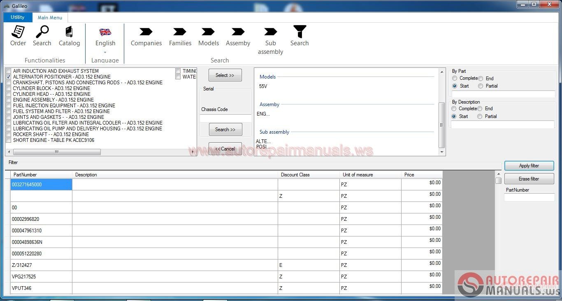This screenshot has width=562, height=301.
Task: Select By Description Partial radio button
Action: [x=480, y=116]
